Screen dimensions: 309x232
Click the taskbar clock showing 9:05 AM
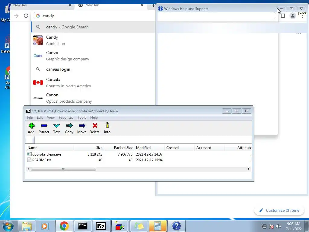click(294, 226)
